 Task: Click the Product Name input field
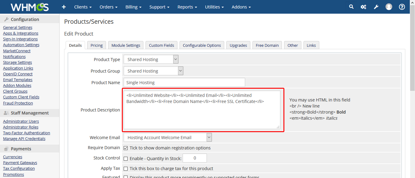coord(184,83)
